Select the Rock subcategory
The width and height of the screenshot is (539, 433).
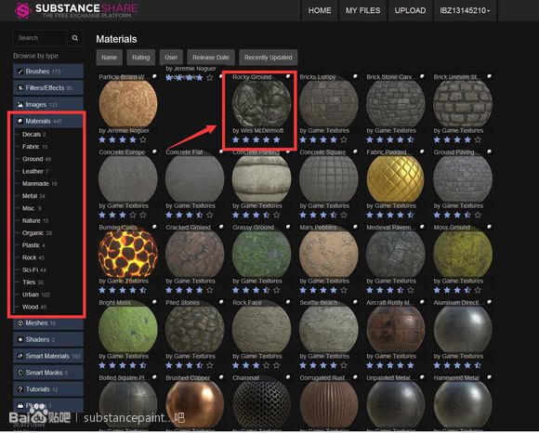[x=33, y=258]
